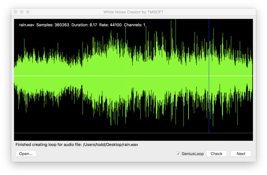This screenshot has width=267, height=175.
Task: Click the Rate: 44100 text
Action: (110, 25)
